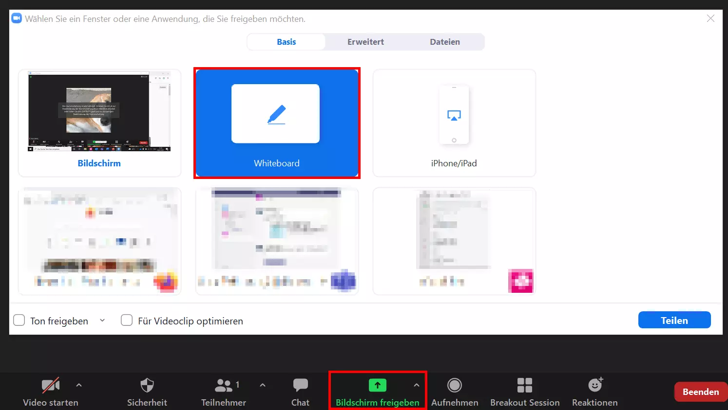Screen dimensions: 728x410
Task: Expand the arrow next to Teilnehmer
Action: (263, 385)
